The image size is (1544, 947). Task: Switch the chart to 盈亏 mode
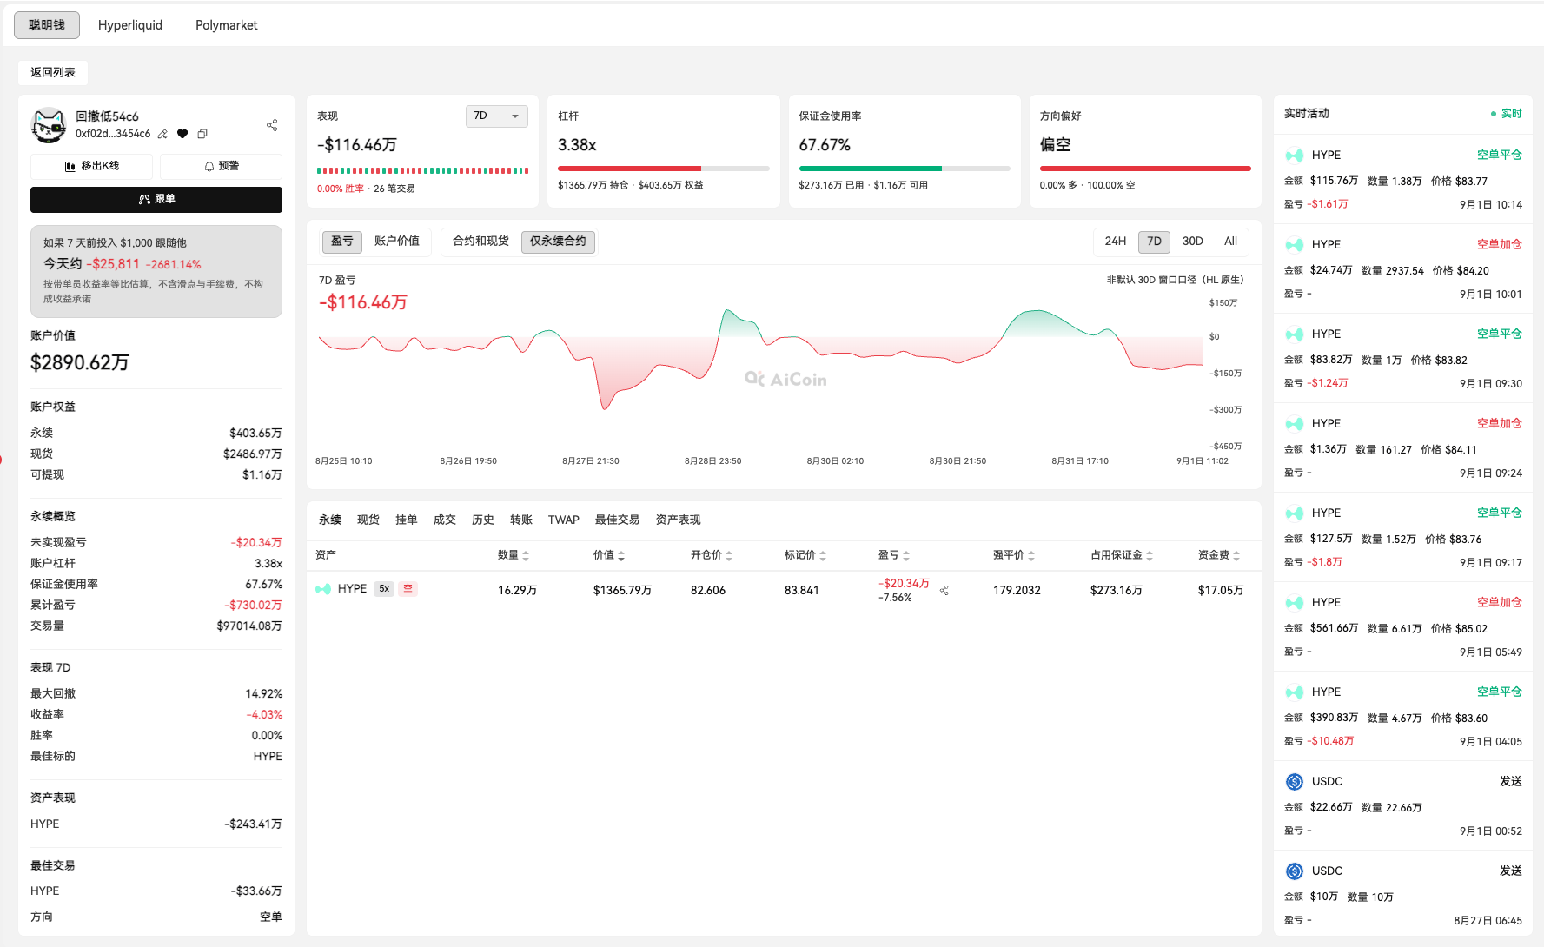point(342,242)
